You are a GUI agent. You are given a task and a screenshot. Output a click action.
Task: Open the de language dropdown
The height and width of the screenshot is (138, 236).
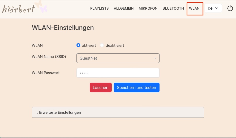[213, 8]
